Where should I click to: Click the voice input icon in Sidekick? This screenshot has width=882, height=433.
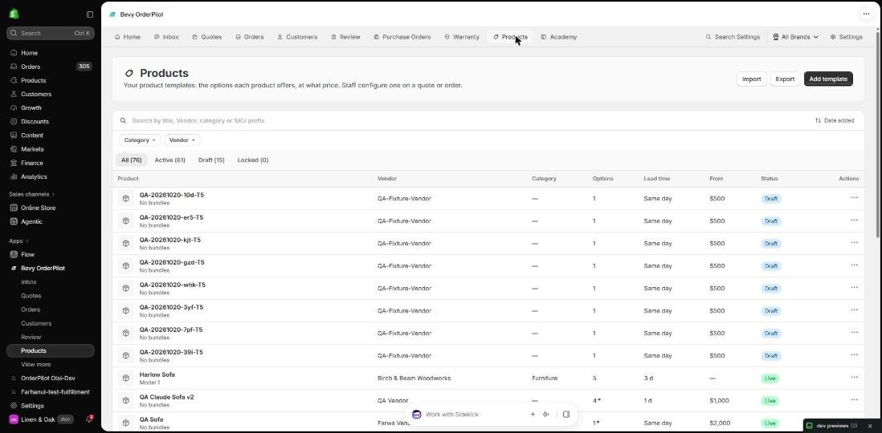(x=545, y=415)
